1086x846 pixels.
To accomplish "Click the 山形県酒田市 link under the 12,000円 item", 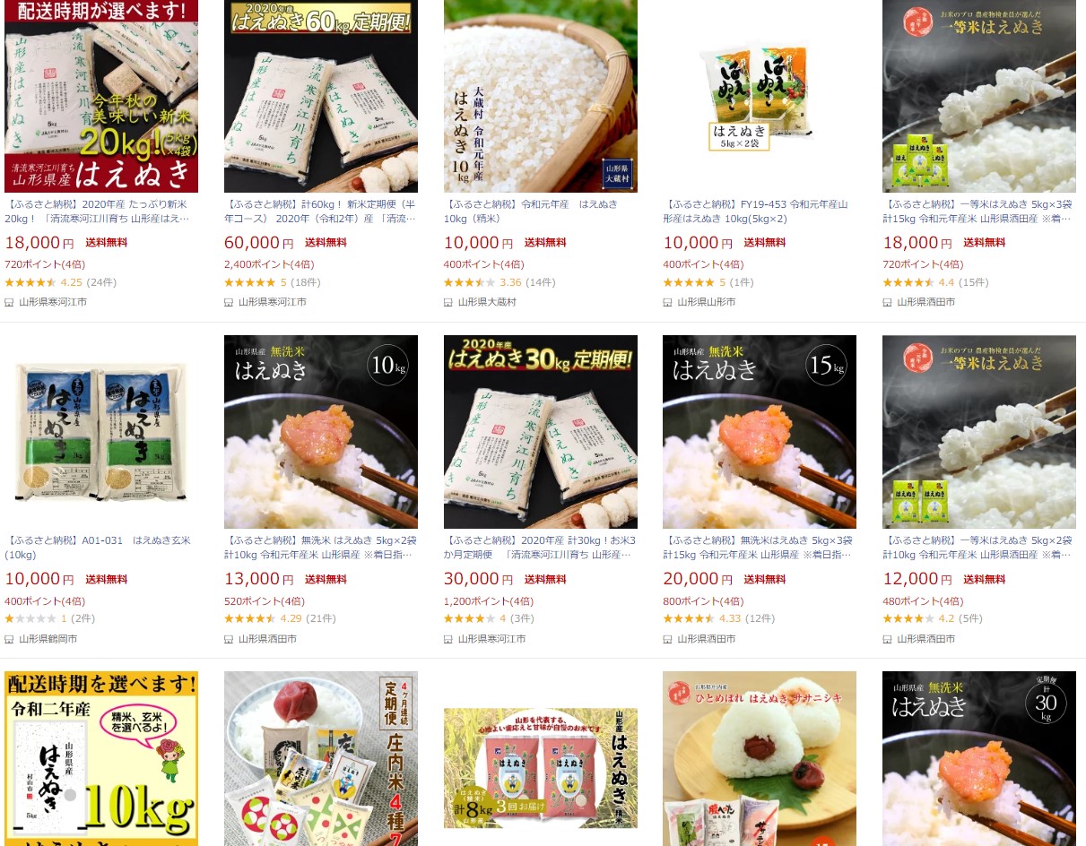I will click(925, 639).
